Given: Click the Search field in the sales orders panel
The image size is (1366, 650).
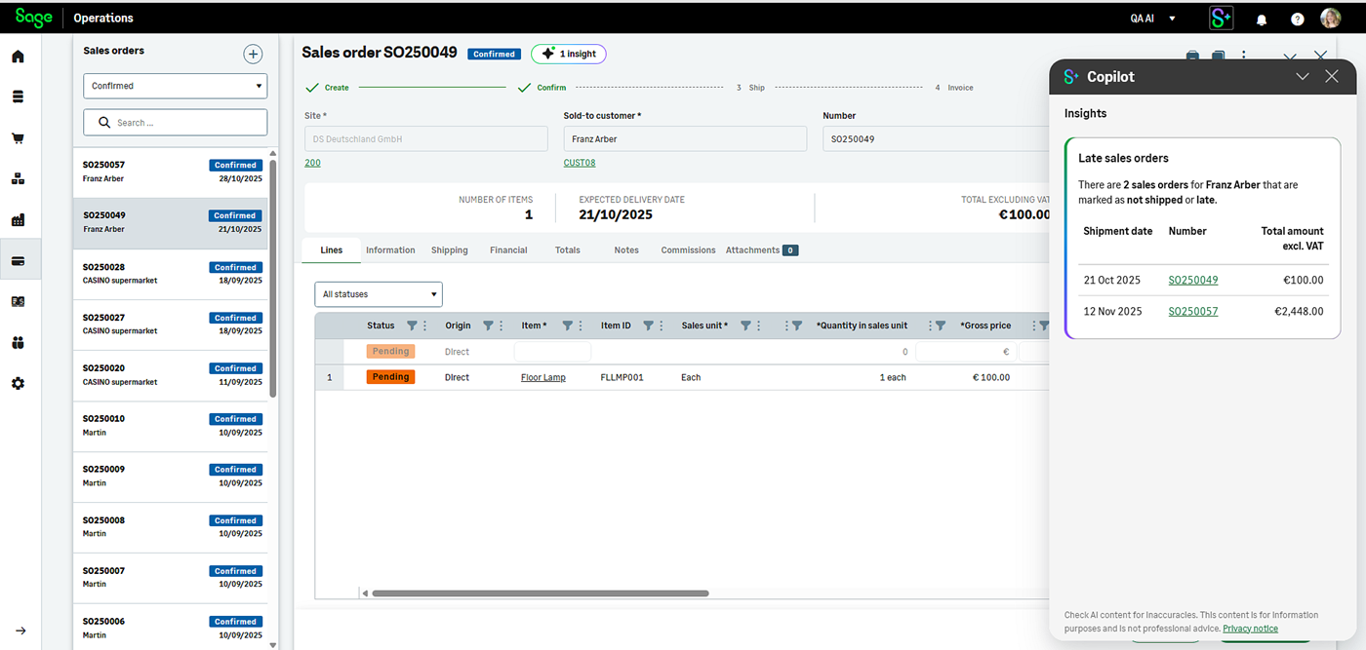Looking at the screenshot, I should click(175, 122).
